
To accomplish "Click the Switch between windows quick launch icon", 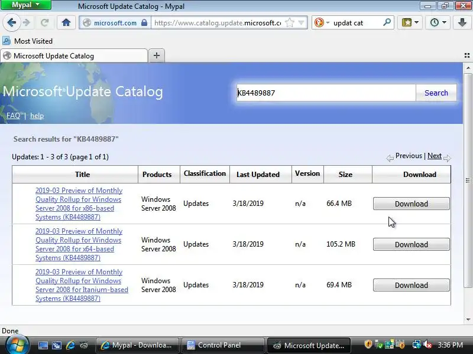I will point(56,345).
